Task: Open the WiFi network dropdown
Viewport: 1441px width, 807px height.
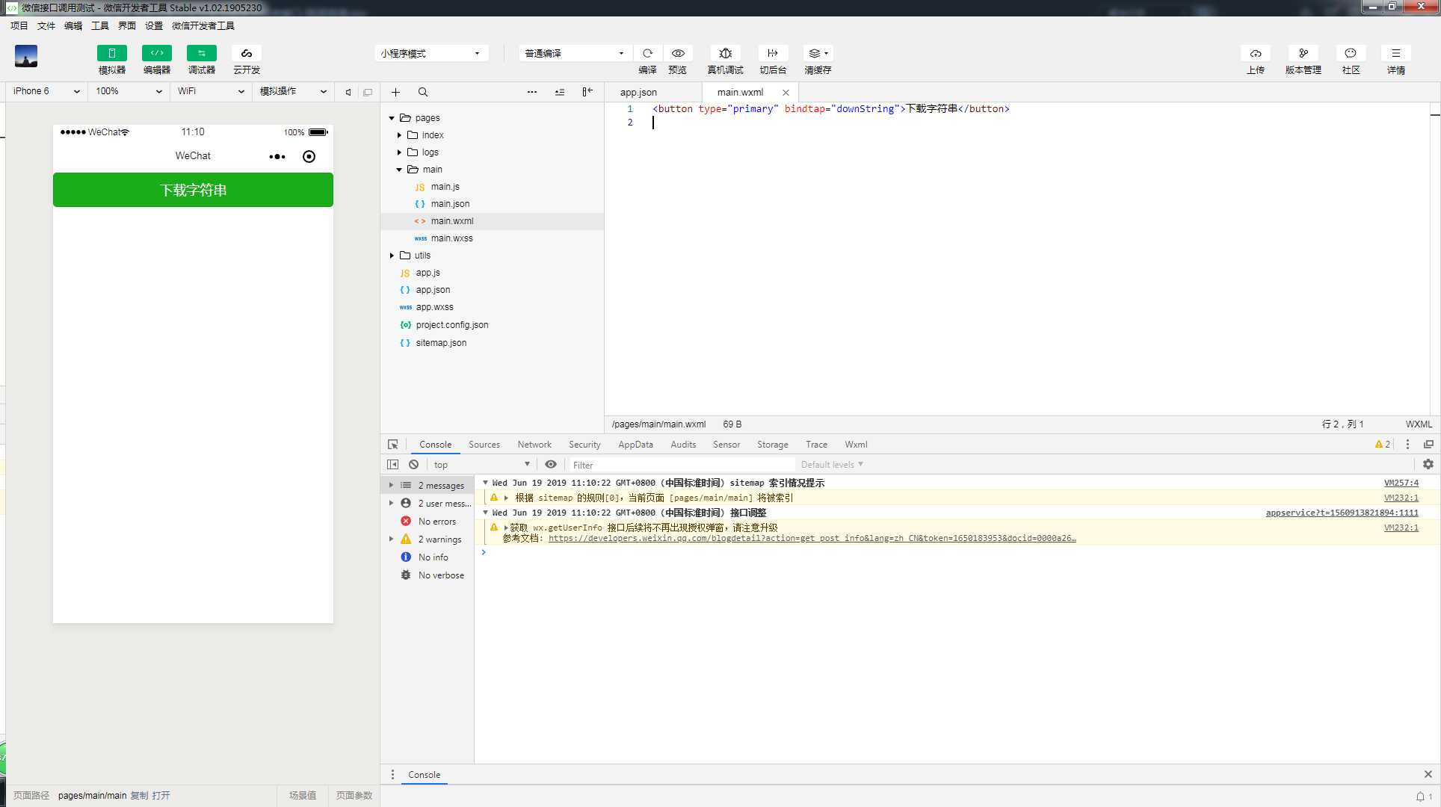Action: tap(211, 91)
